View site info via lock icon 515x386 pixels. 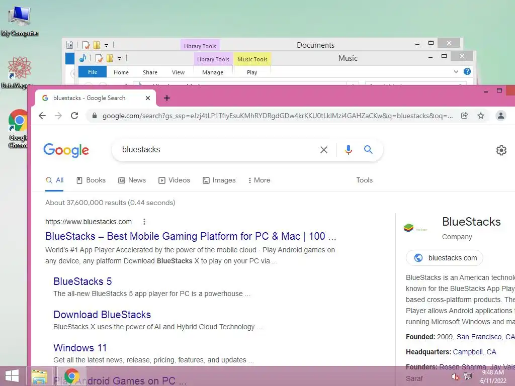click(x=95, y=116)
